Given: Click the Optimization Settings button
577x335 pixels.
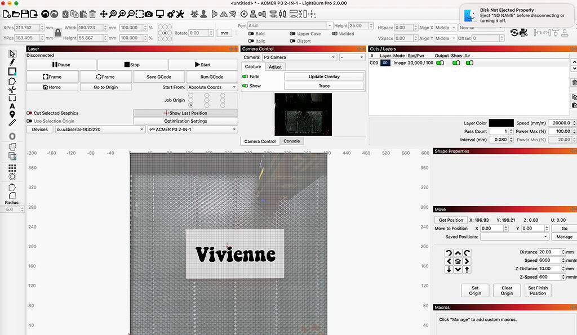Looking at the screenshot, I should click(185, 121).
